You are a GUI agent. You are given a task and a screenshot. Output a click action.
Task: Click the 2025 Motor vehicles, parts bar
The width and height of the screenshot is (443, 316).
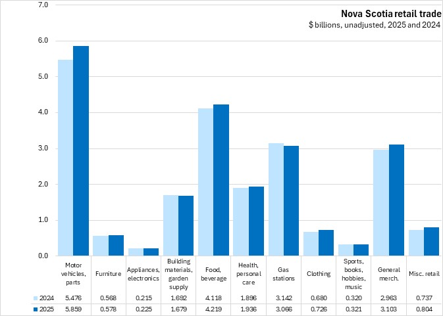[x=81, y=151]
